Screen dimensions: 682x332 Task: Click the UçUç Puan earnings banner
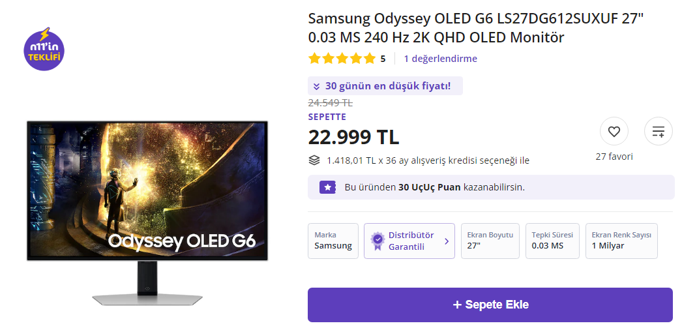[x=490, y=187]
